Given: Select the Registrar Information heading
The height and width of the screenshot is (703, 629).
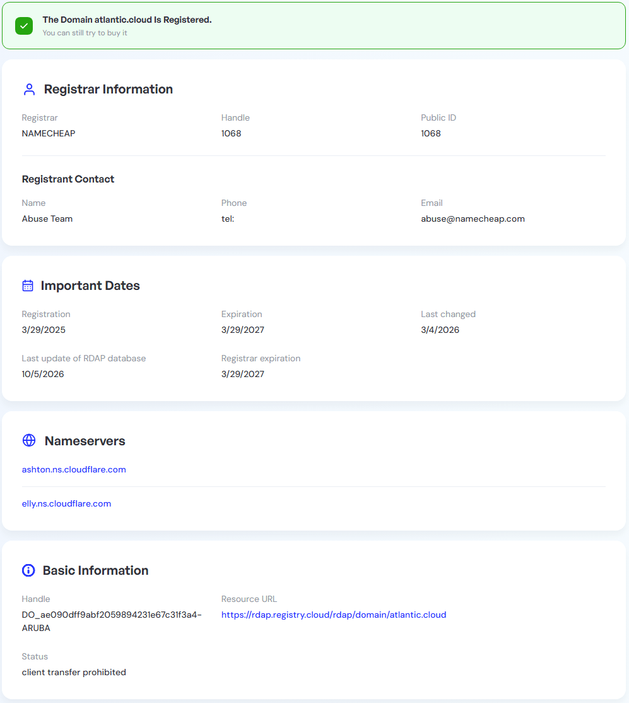Looking at the screenshot, I should coord(109,89).
